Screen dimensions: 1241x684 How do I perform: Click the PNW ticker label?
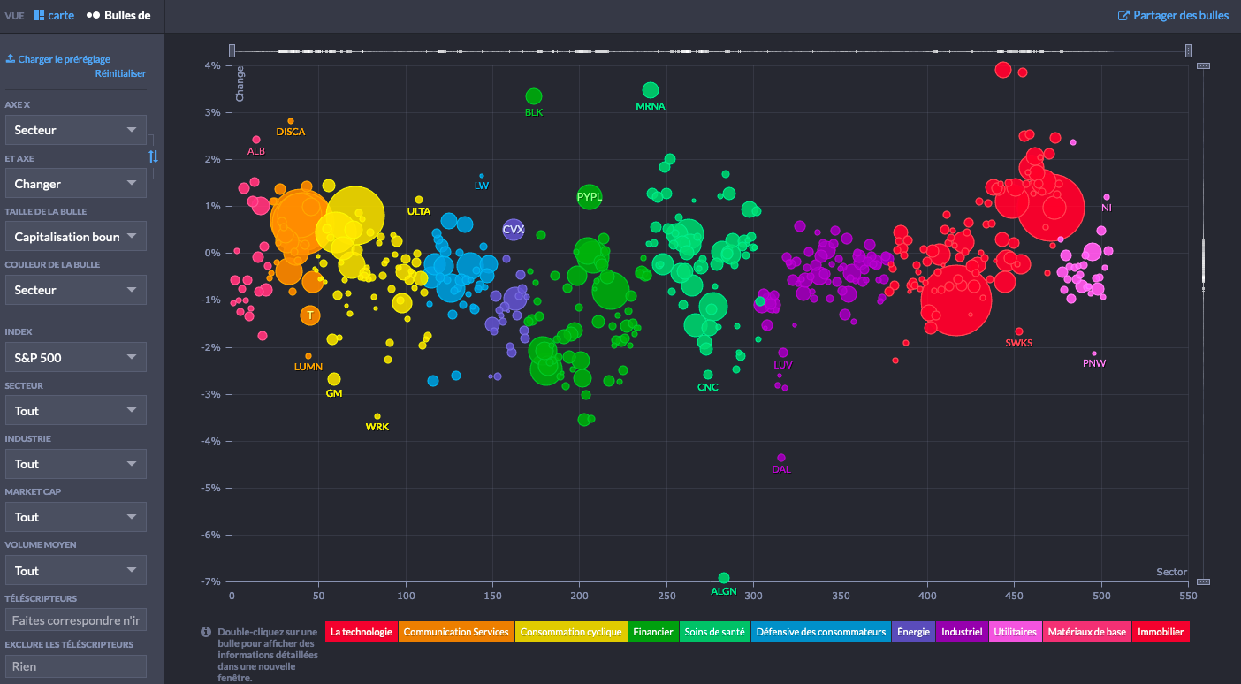pos(1094,363)
